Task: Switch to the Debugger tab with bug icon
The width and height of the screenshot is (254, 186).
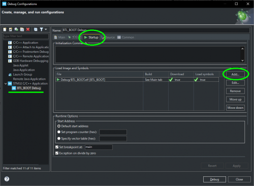Action: 74,38
